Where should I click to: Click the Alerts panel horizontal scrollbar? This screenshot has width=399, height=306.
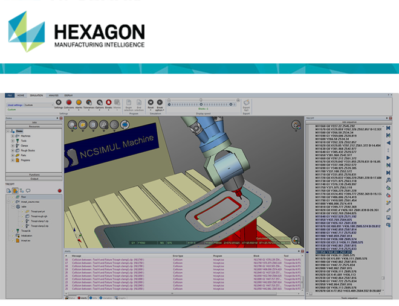[x=172, y=293]
